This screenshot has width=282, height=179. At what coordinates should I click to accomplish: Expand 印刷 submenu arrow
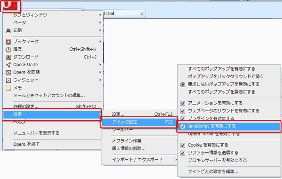point(100,30)
